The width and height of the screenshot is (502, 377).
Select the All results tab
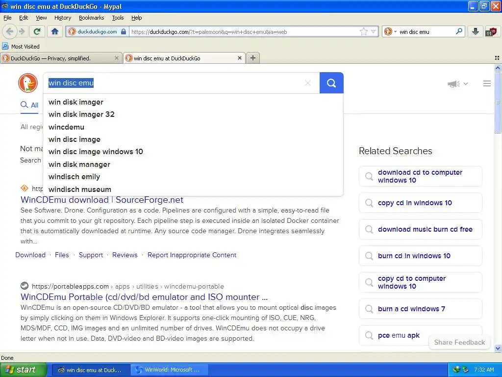29,105
